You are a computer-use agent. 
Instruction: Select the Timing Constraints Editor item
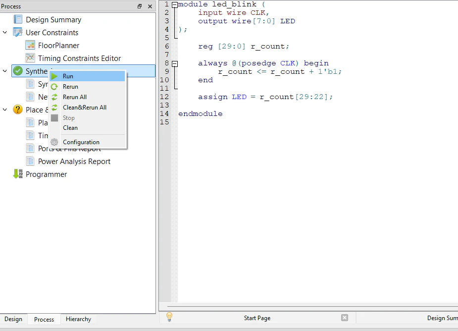tap(79, 58)
